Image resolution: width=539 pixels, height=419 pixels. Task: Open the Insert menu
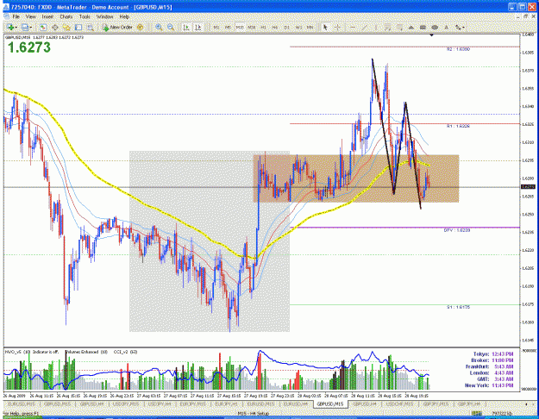click(47, 16)
